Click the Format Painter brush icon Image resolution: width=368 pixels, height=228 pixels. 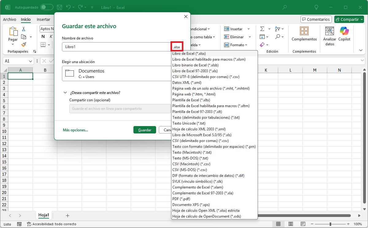(x=24, y=44)
